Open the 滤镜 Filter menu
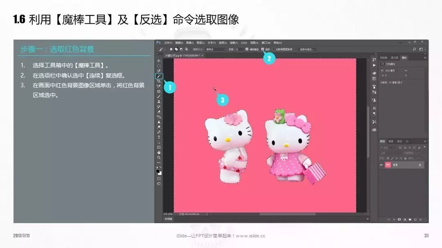The width and height of the screenshot is (442, 248). click(234, 43)
